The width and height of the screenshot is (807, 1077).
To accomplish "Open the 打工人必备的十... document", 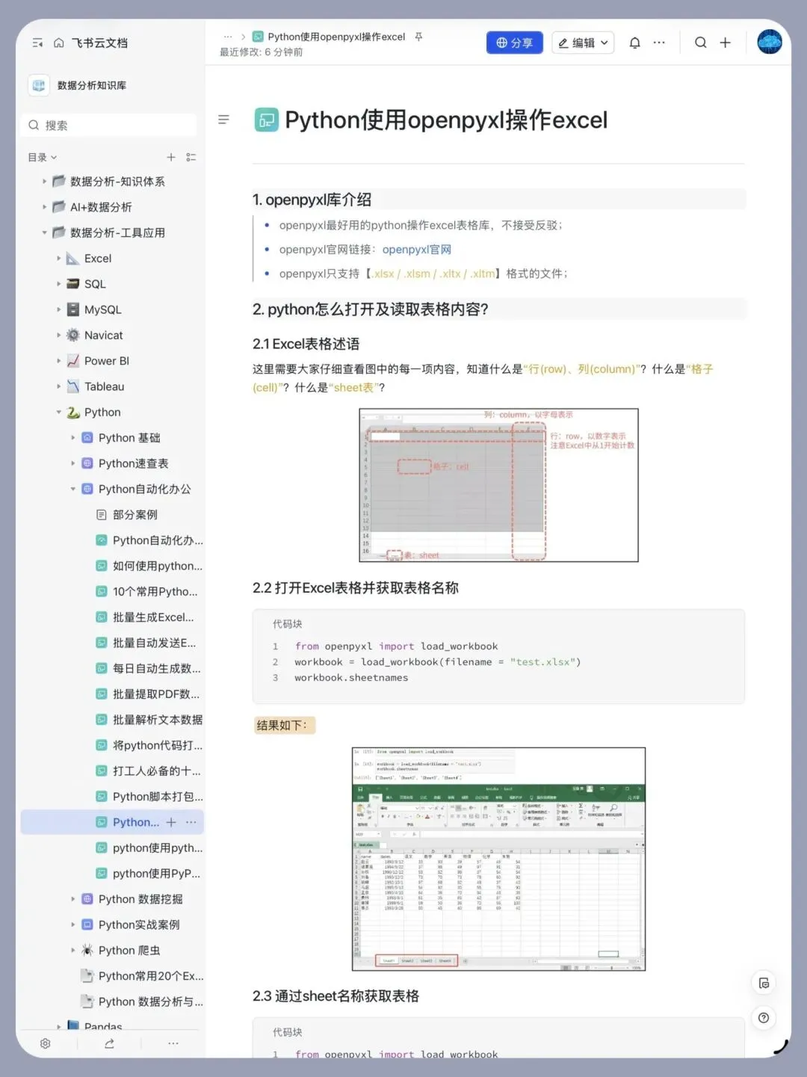I will click(x=156, y=771).
